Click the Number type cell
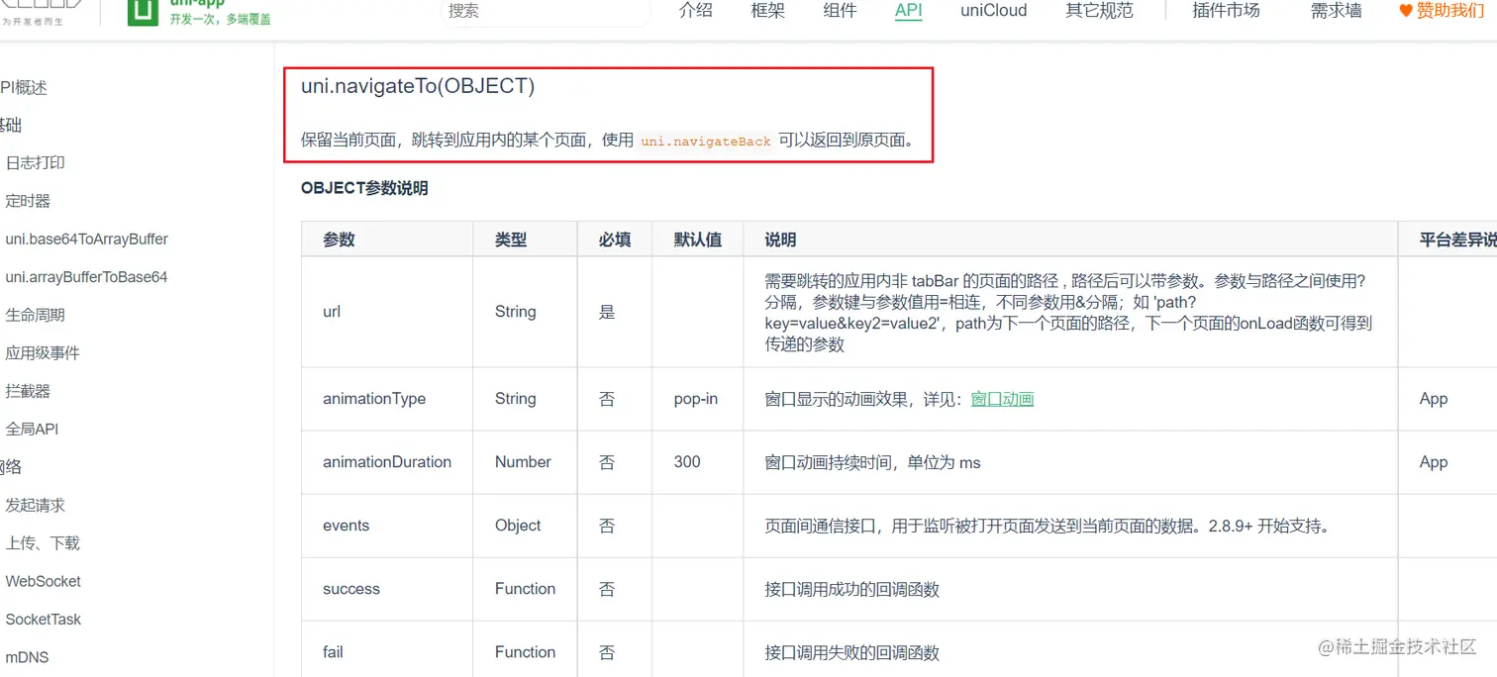Screen dimensions: 1497x677 point(523,462)
